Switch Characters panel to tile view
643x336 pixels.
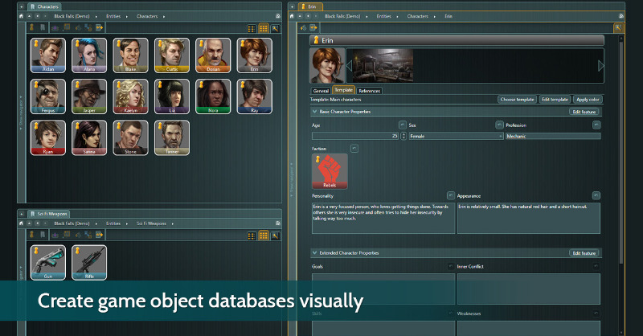pos(264,28)
